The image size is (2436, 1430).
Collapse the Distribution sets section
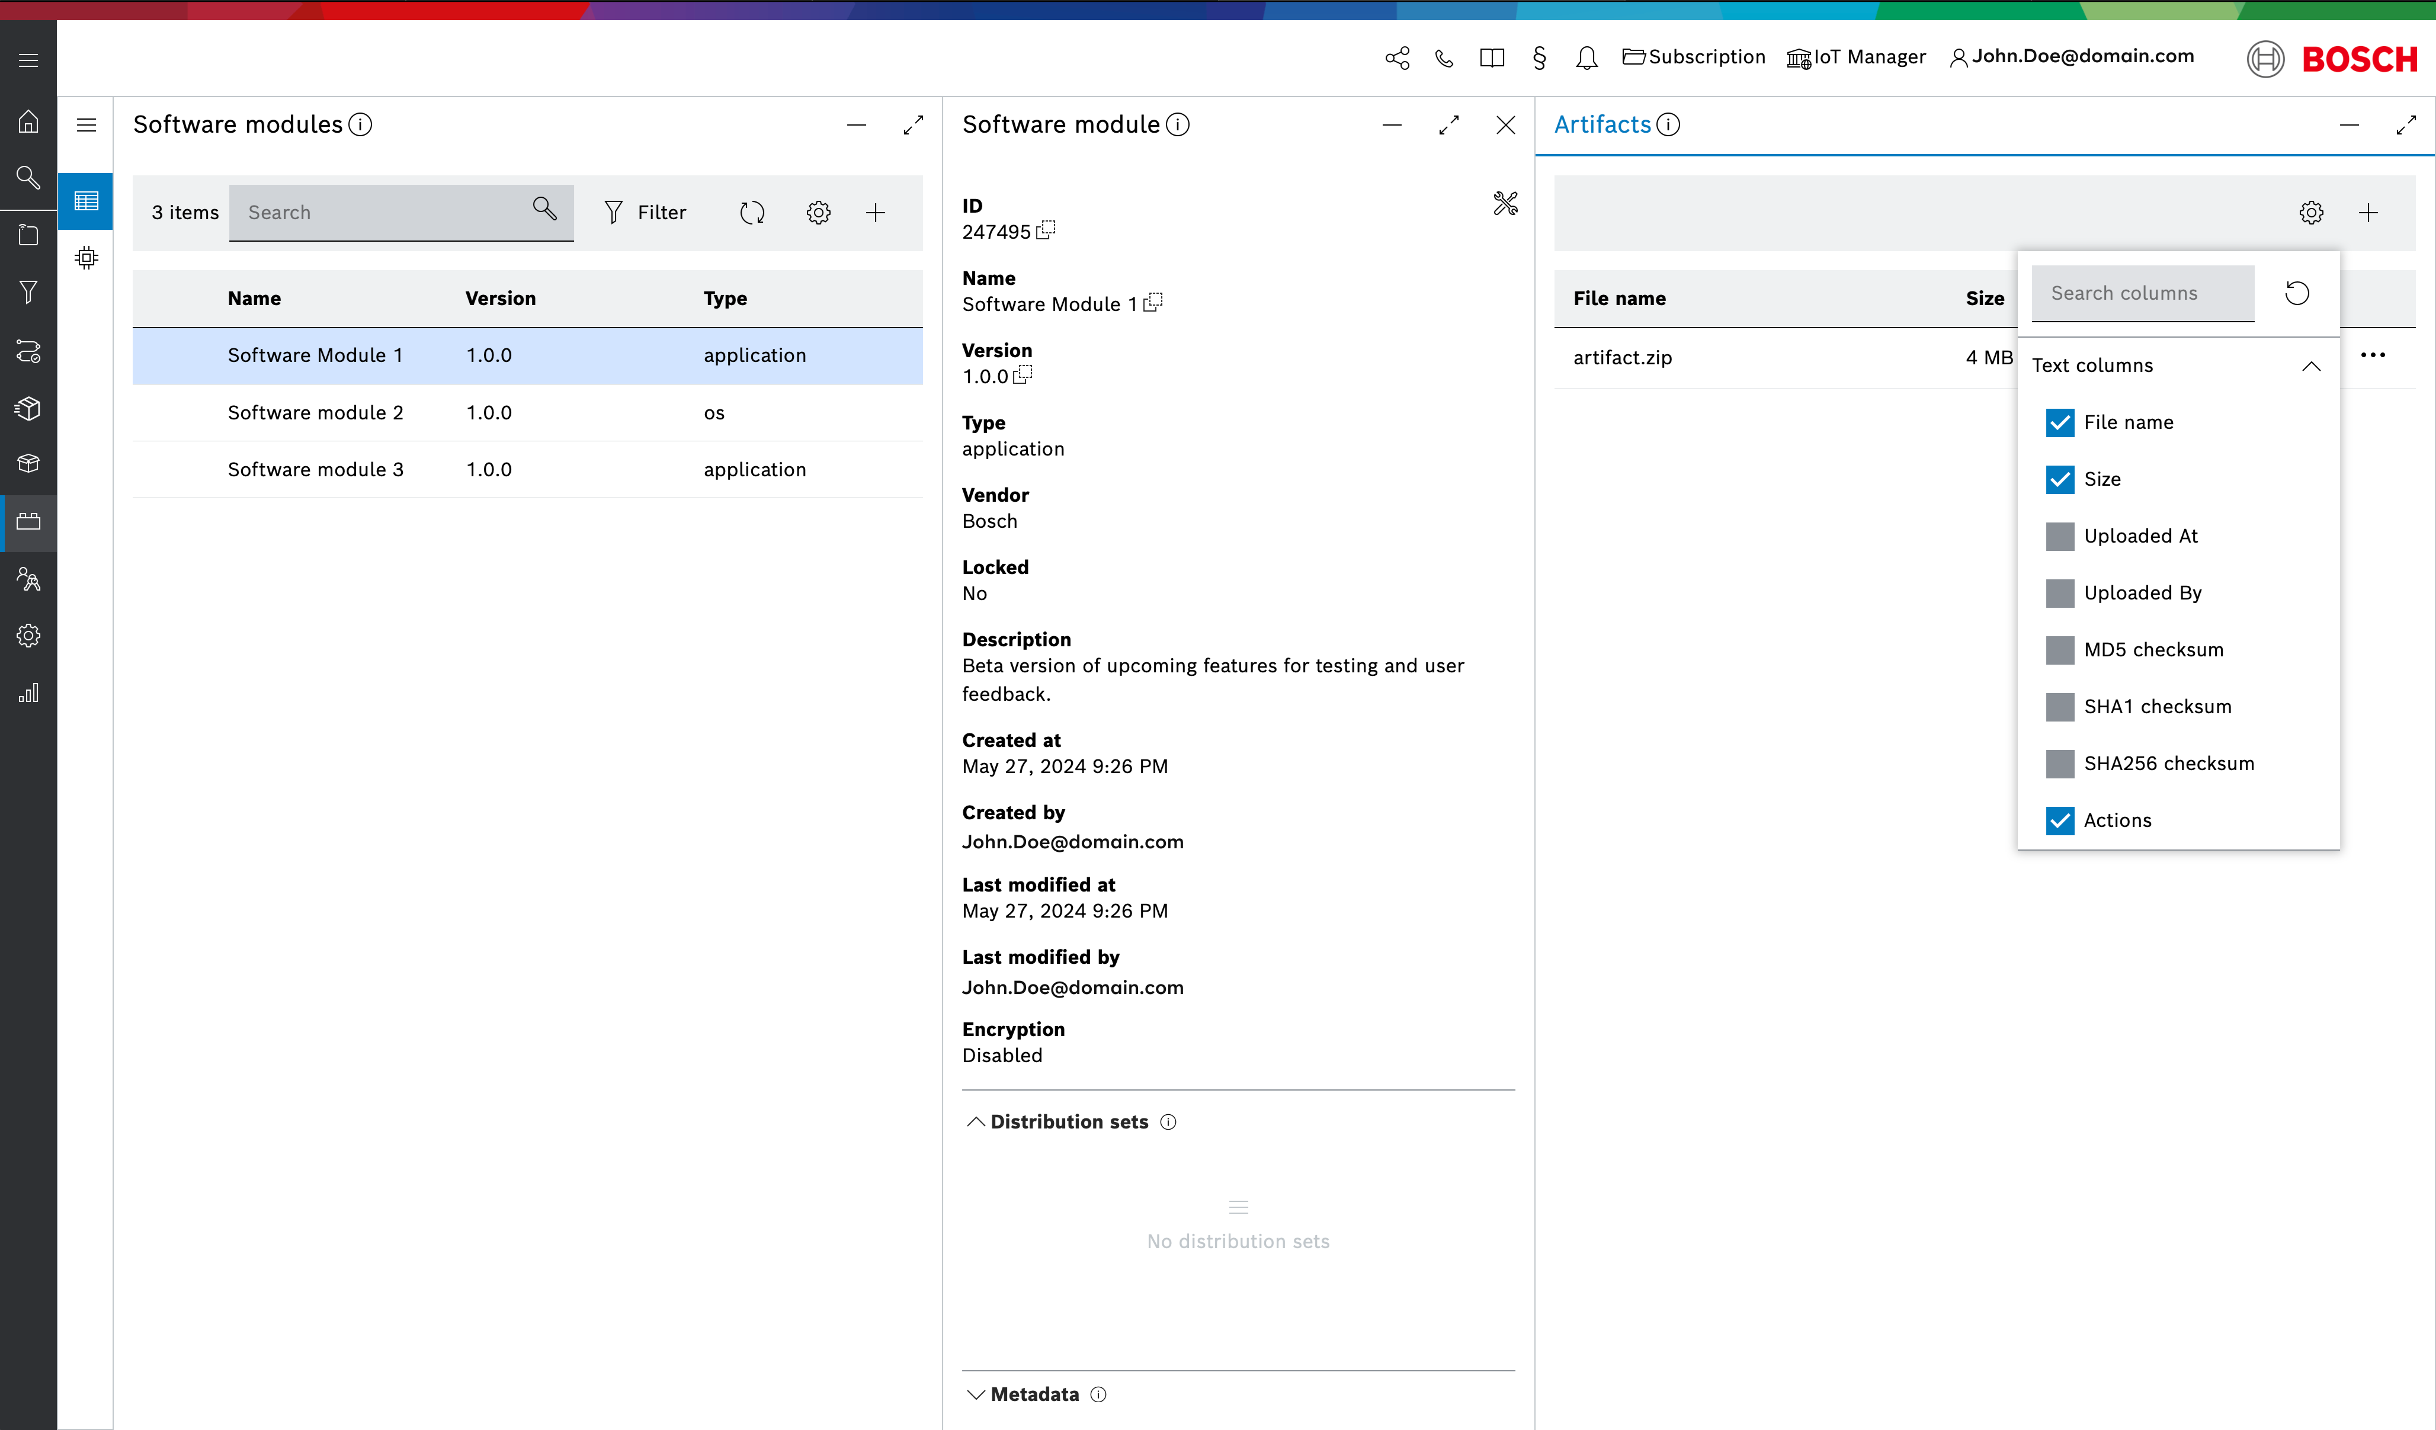click(x=976, y=1121)
